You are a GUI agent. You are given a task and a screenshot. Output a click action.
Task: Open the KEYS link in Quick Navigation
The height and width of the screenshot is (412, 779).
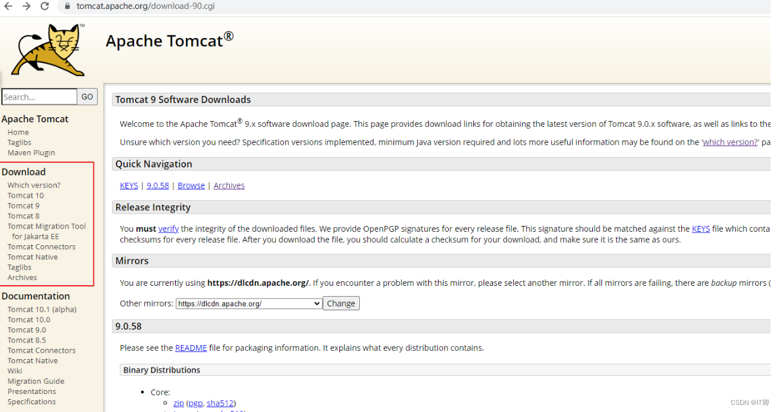tap(128, 185)
